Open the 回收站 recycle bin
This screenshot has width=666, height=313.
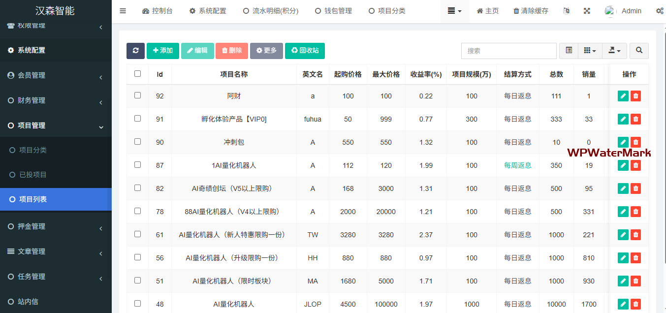point(305,51)
